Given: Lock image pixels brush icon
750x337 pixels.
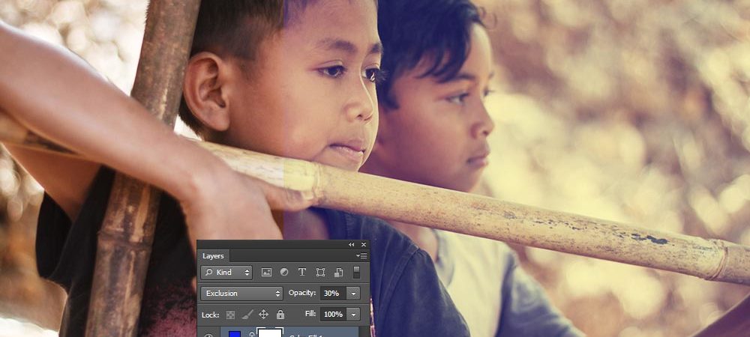Looking at the screenshot, I should pos(247,314).
